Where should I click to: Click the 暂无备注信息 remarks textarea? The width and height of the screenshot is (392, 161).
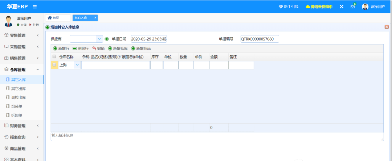pos(217,136)
